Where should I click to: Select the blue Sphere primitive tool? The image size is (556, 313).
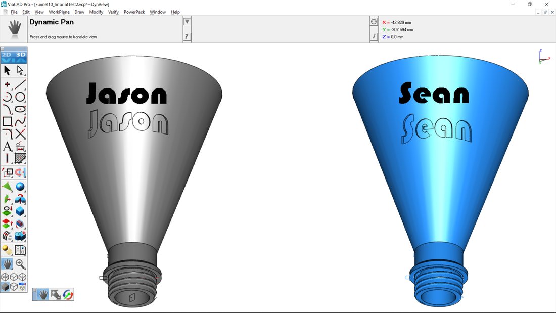coord(20,187)
